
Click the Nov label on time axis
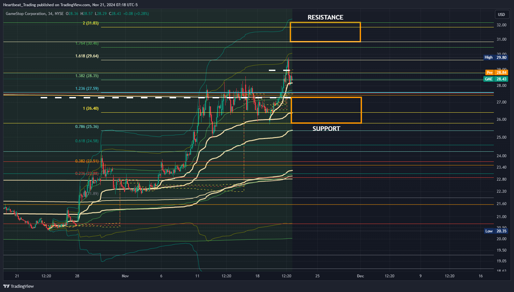click(125, 276)
